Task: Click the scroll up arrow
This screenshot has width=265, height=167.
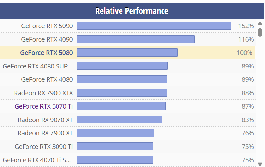Action: click(x=260, y=24)
